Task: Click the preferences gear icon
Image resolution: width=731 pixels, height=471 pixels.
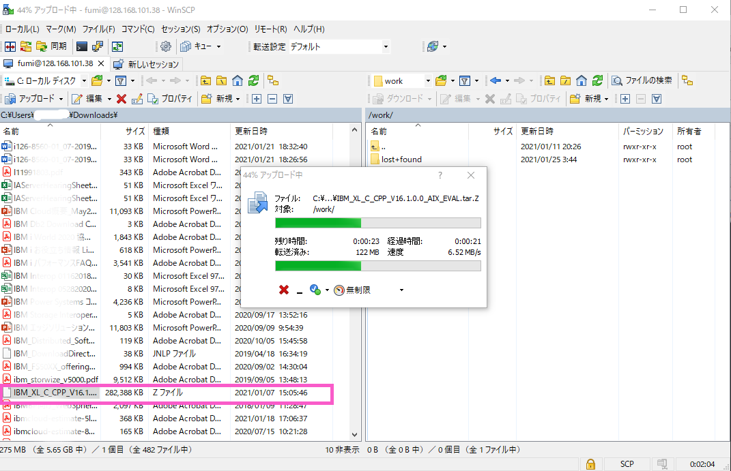Action: [165, 46]
